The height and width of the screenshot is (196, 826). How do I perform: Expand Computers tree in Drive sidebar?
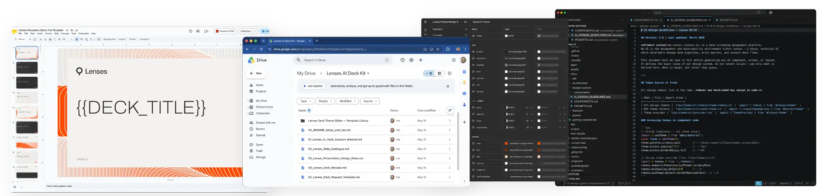[x=248, y=113]
